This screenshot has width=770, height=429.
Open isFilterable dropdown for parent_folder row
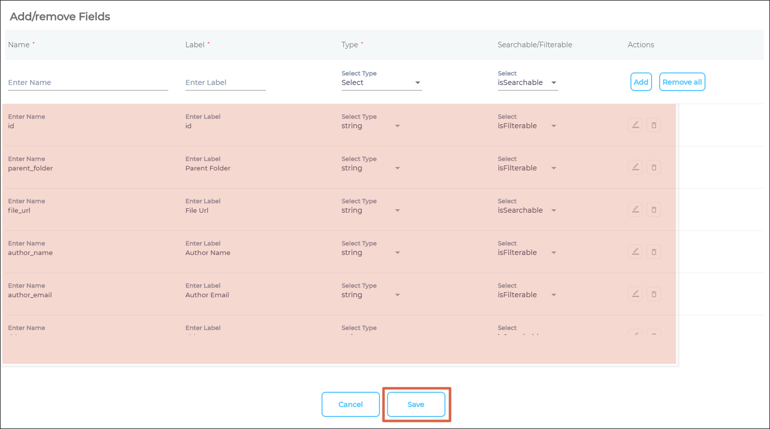[527, 168]
